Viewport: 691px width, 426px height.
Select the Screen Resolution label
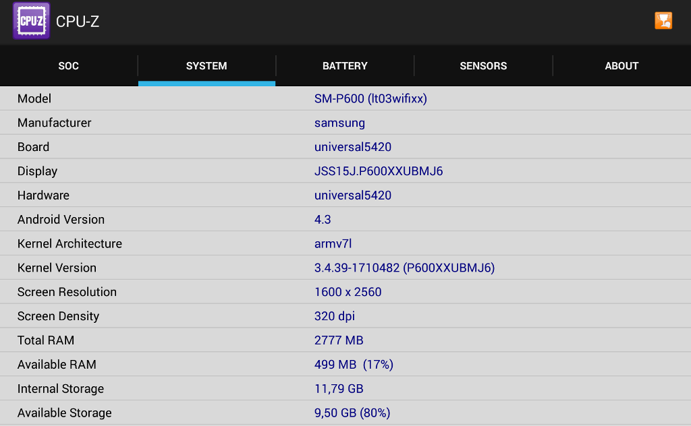click(x=67, y=293)
